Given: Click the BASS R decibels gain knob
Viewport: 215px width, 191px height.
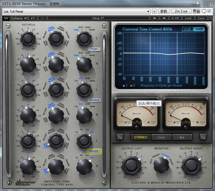Looking at the screenshot, I should coord(28,167).
